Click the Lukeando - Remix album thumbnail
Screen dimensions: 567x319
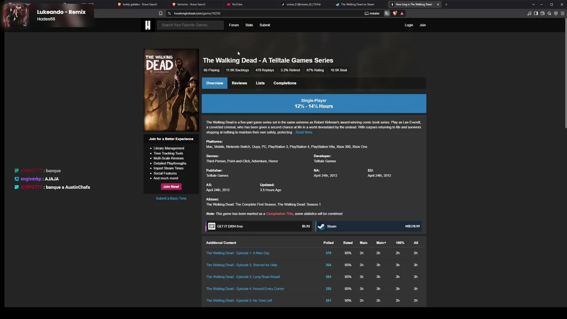[x=16, y=15]
